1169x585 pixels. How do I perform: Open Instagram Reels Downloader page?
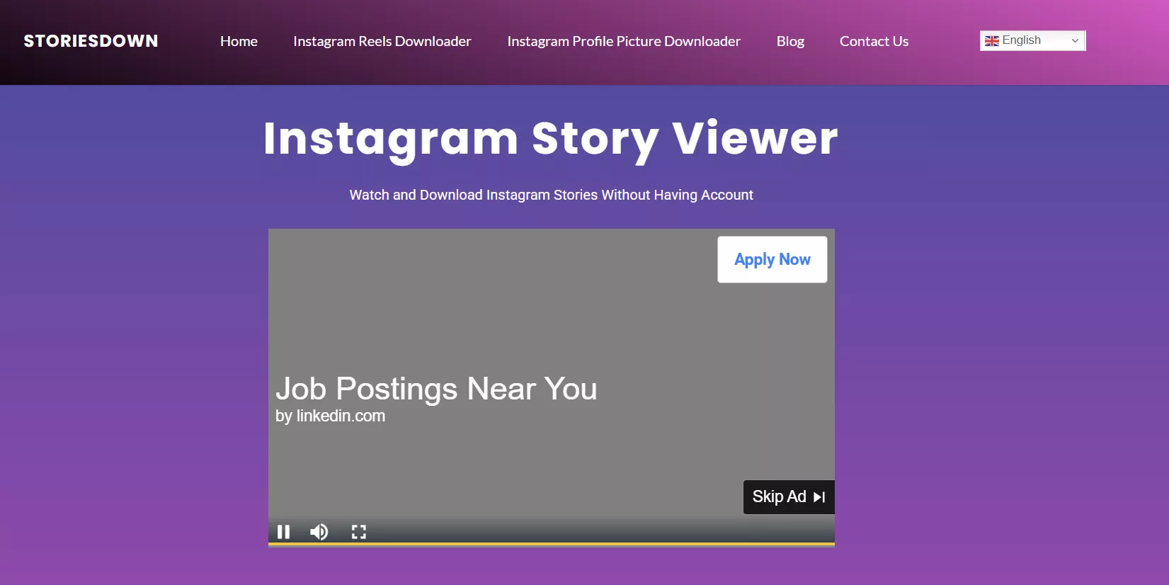coord(382,41)
